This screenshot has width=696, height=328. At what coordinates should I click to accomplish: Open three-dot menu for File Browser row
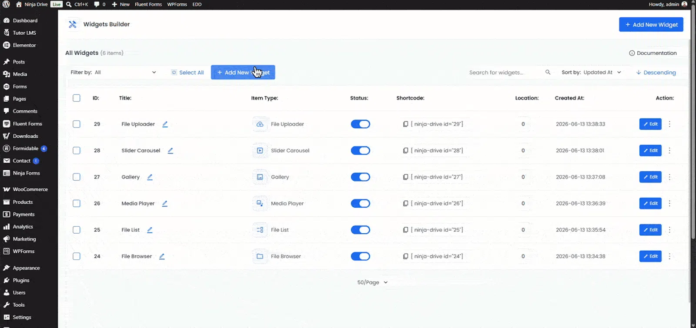tap(669, 256)
